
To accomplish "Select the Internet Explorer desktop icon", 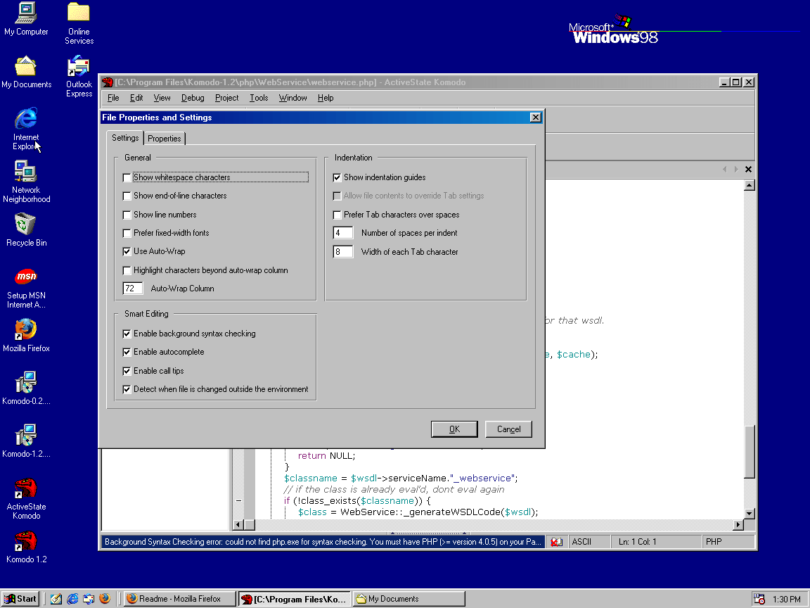I will click(26, 129).
